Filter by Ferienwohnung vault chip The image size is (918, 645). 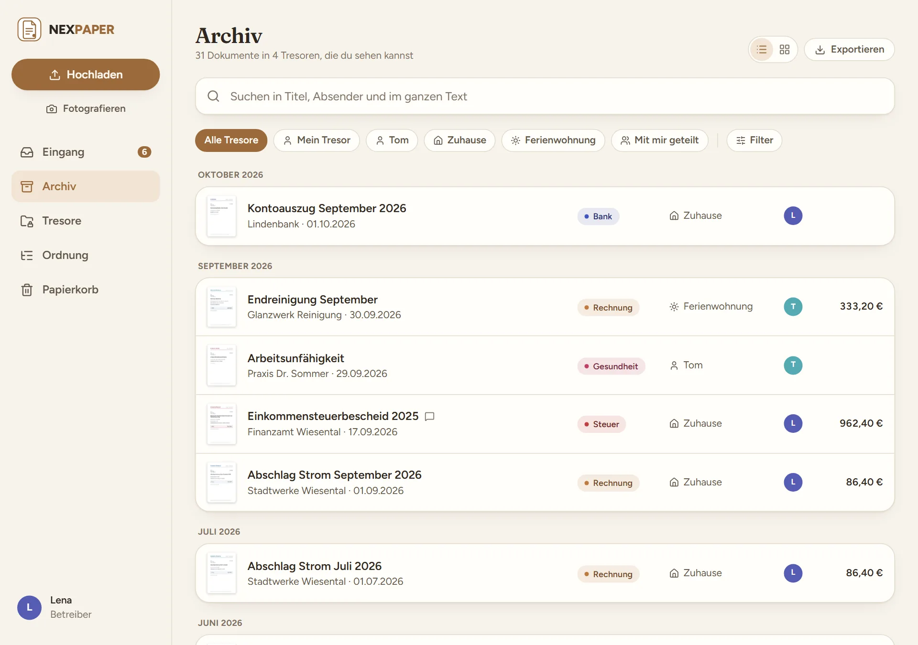tap(553, 140)
